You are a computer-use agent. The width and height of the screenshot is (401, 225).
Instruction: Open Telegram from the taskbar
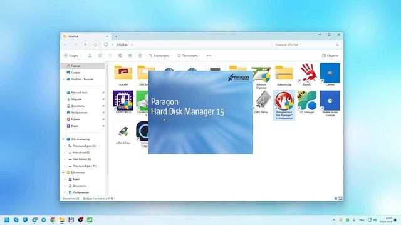tap(44, 220)
